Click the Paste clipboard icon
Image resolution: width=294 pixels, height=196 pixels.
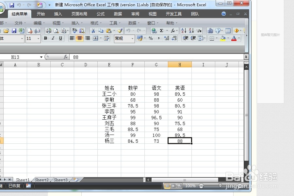(108, 31)
